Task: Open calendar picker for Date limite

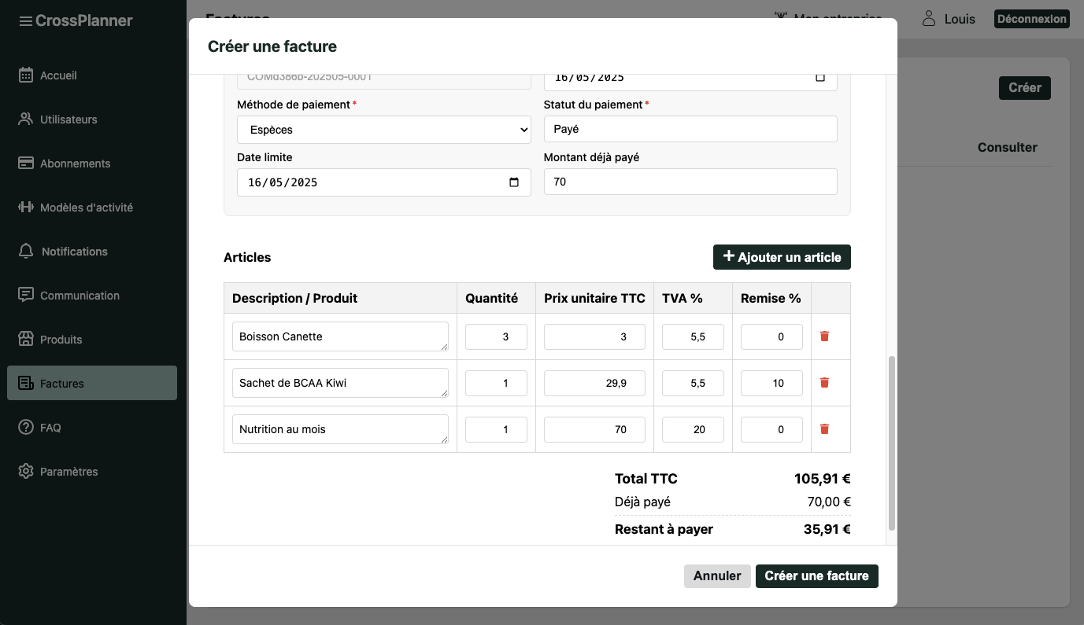Action: [514, 182]
